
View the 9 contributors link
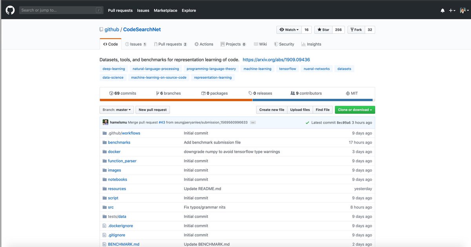click(306, 93)
